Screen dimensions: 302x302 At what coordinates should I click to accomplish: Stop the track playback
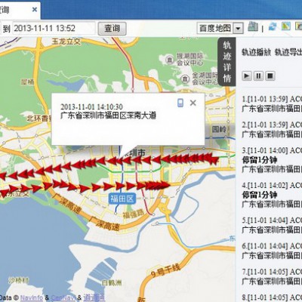coord(270,75)
